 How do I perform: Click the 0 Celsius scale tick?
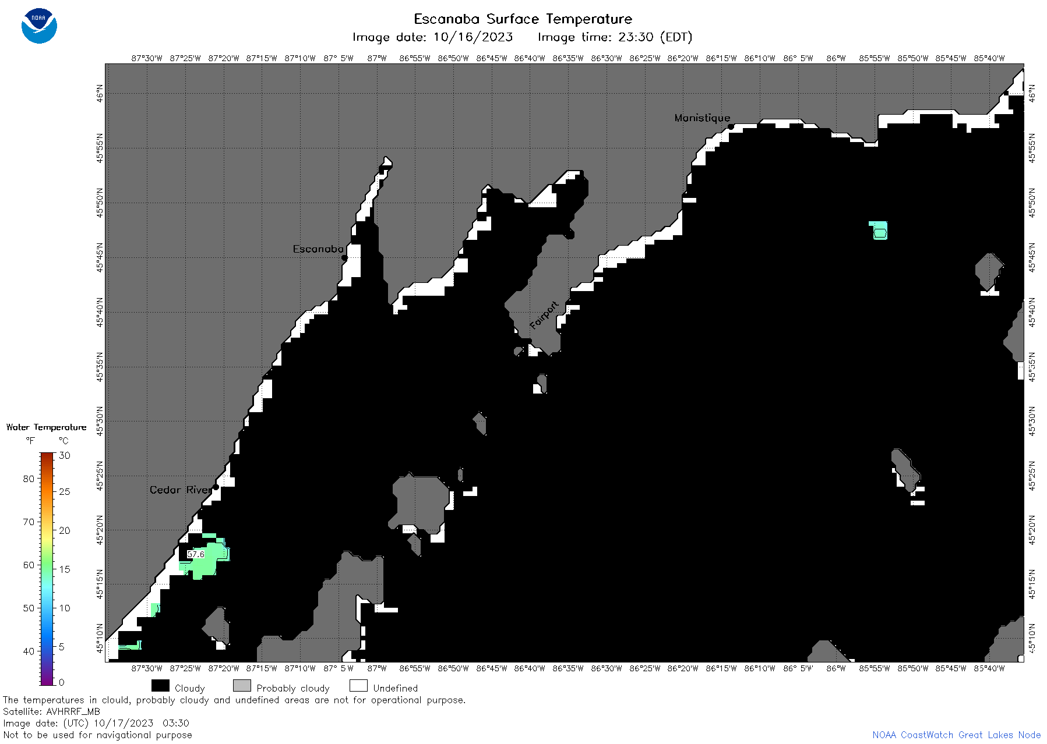click(x=62, y=682)
